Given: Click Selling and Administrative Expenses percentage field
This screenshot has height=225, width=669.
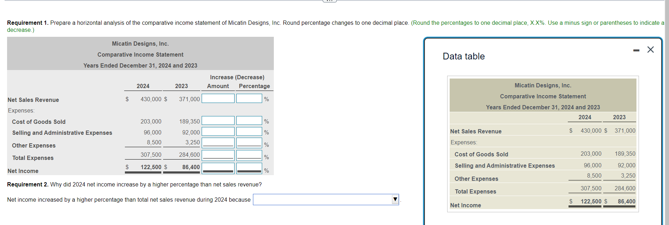Looking at the screenshot, I should click(249, 132).
